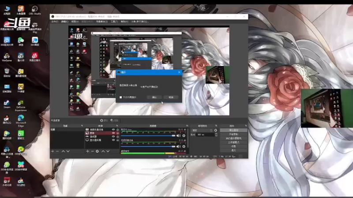Lock the game capture source
The image size is (353, 198).
tap(117, 136)
